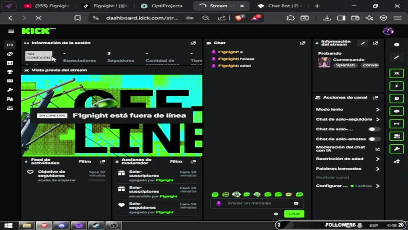The width and height of the screenshot is (408, 230).
Task: Open the Brave Shields icon in address bar
Action: pyautogui.click(x=239, y=18)
